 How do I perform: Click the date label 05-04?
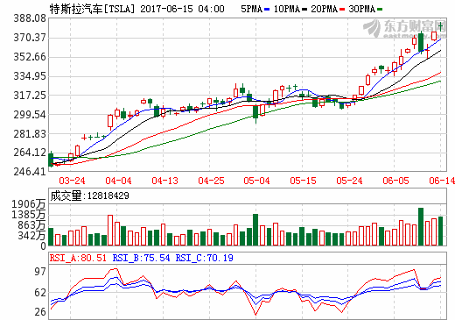(x=256, y=181)
